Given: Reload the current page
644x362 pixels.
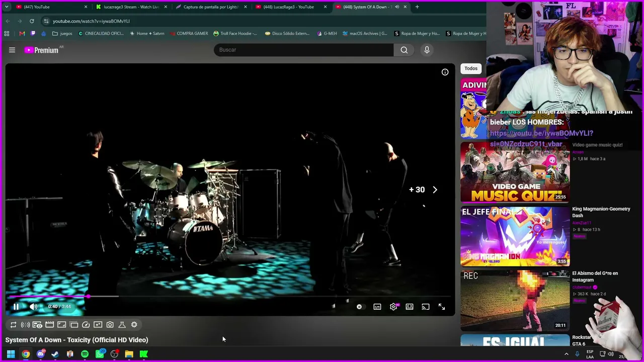Looking at the screenshot, I should 32,21.
